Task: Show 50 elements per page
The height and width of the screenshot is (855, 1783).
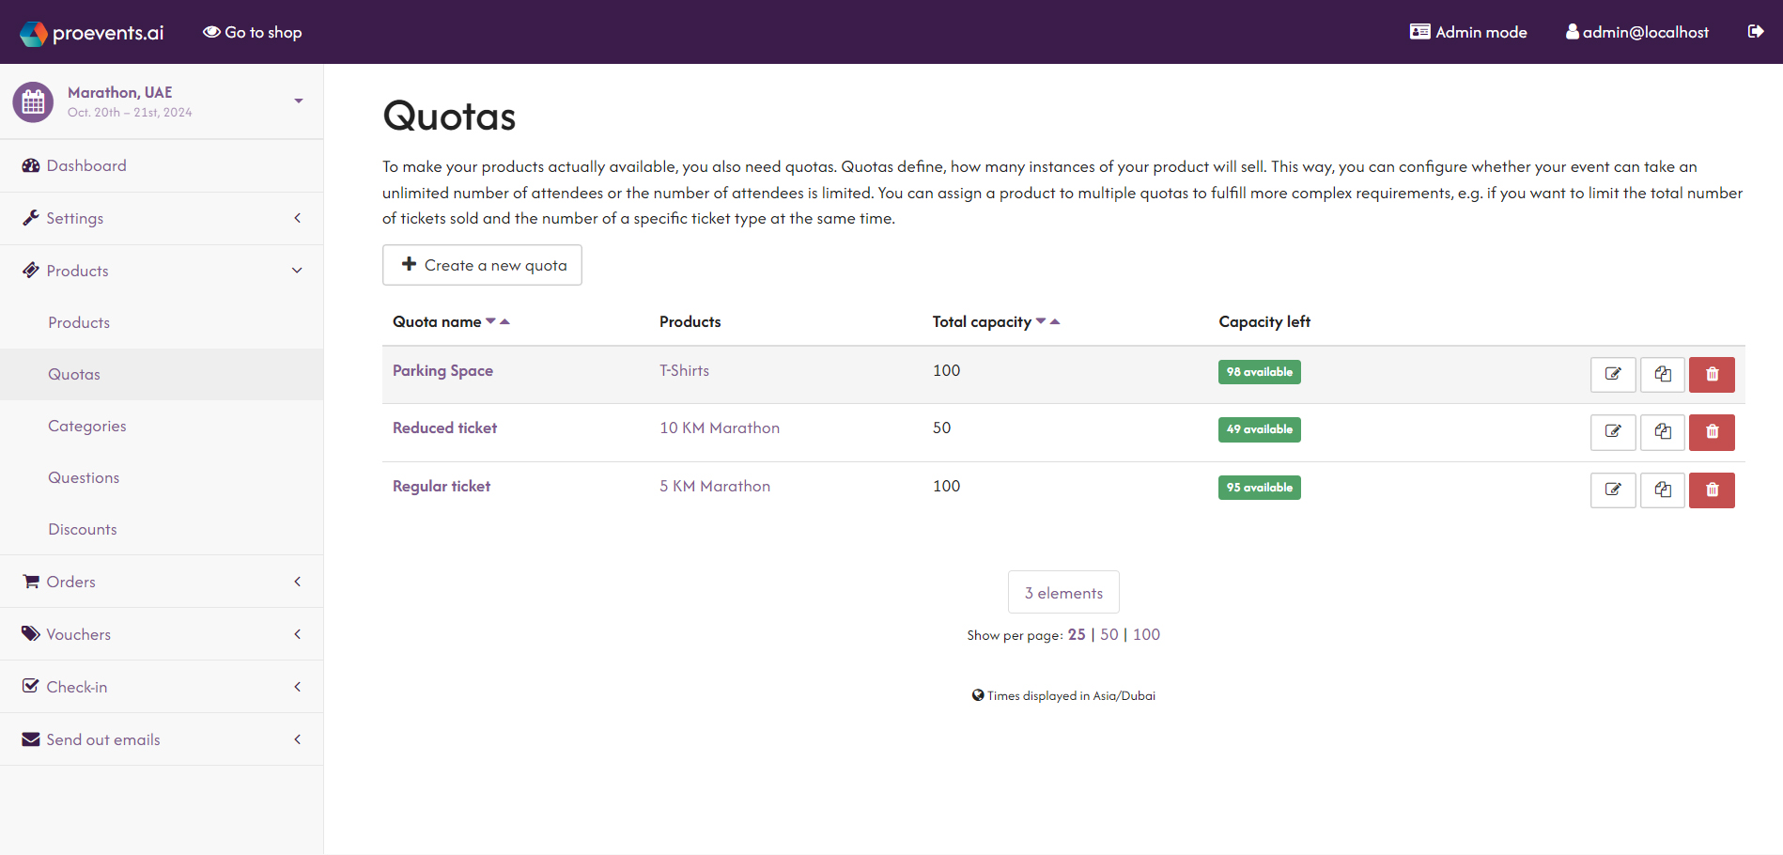Action: [x=1109, y=634]
